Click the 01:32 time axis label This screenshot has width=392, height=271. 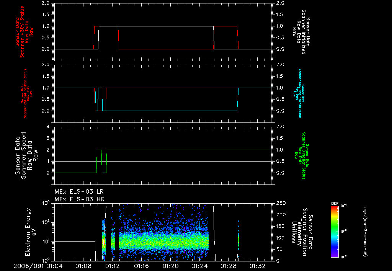point(257,266)
